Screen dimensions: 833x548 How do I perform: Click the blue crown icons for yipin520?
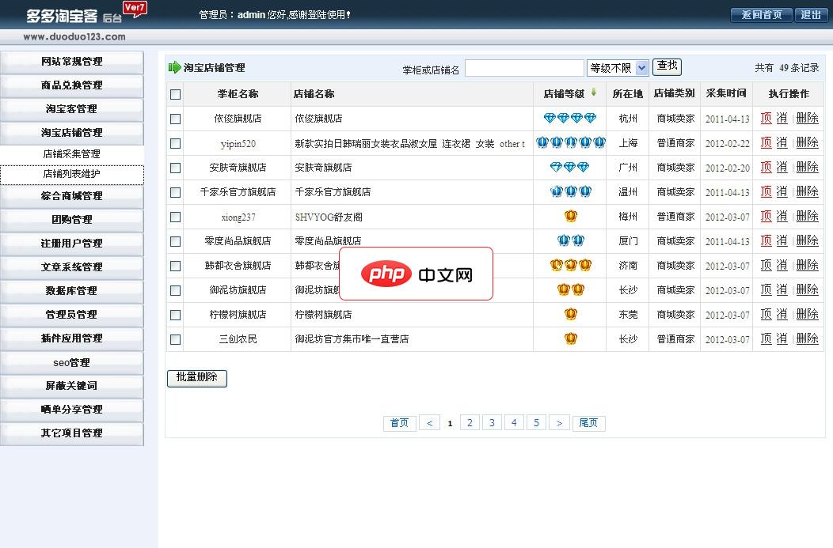[570, 143]
